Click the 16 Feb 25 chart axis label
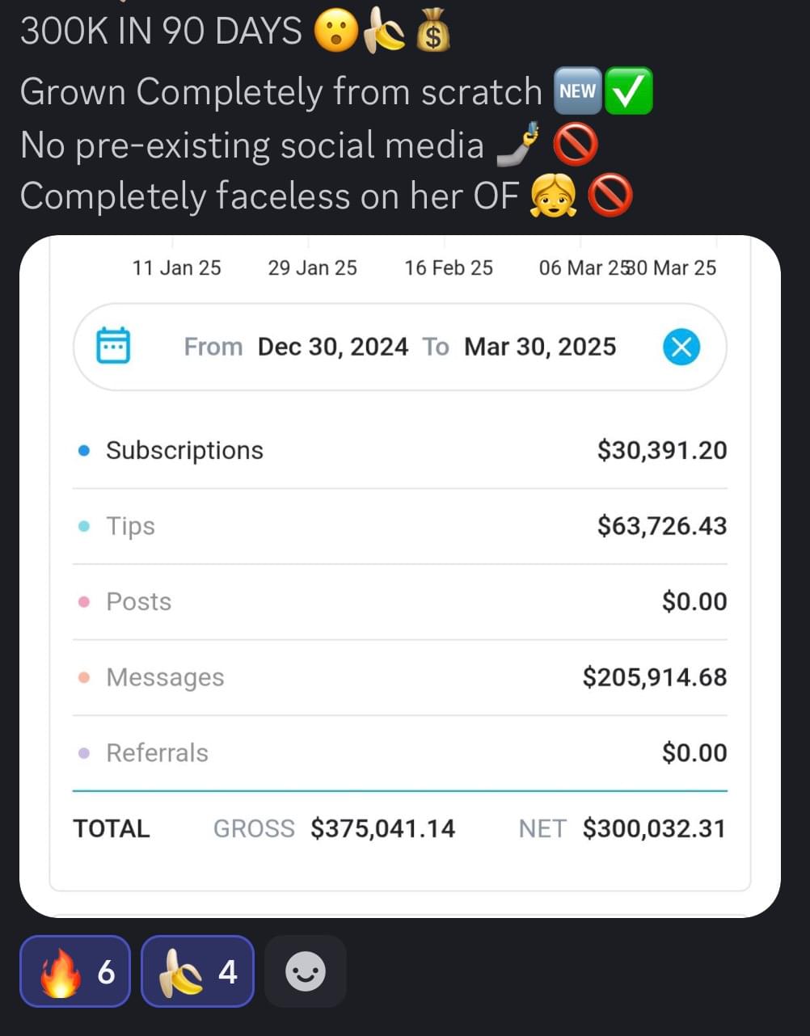 point(449,268)
